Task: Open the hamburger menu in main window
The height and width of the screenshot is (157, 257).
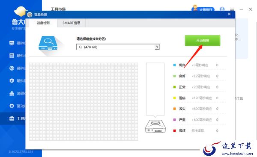Action: click(x=232, y=9)
